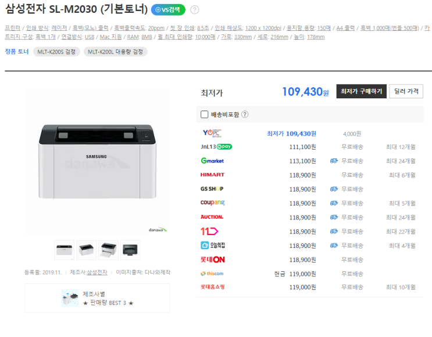Select the MLT-K200S 검정 toner tag
432x337 pixels.
click(56, 52)
